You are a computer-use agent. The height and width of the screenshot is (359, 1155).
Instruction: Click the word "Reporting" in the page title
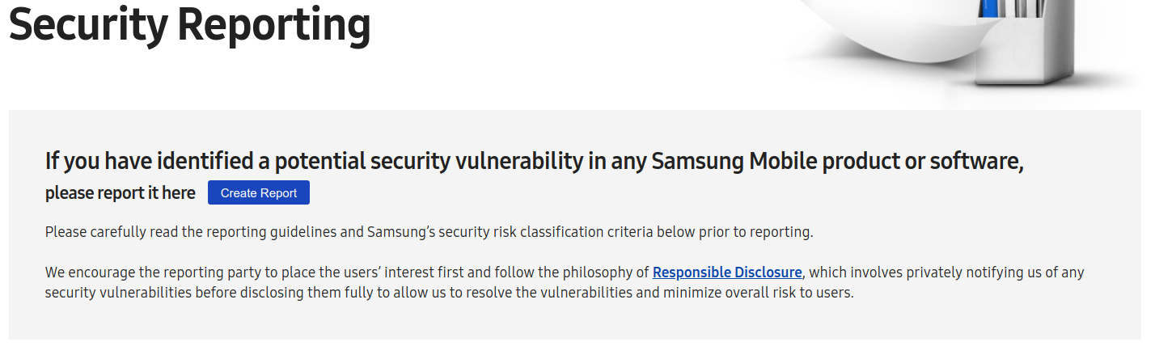(x=273, y=24)
